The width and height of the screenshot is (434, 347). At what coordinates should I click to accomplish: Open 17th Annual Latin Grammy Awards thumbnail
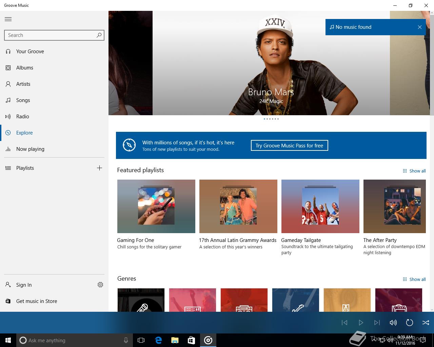[x=238, y=206]
